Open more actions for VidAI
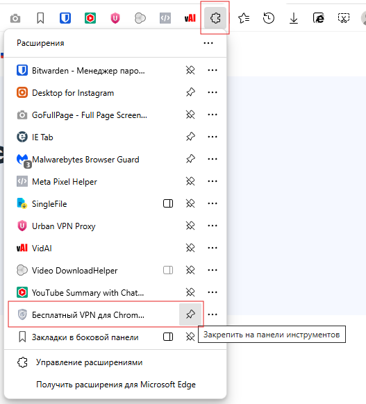Image resolution: width=366 pixels, height=404 pixels. (213, 248)
